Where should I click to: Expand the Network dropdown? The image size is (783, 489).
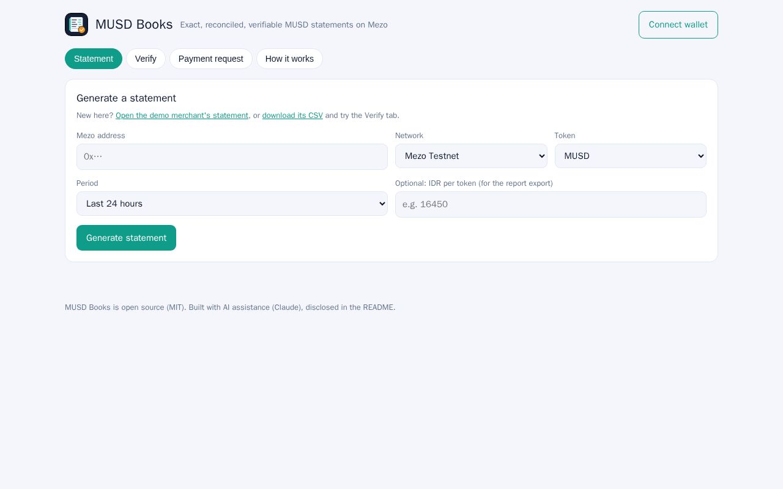471,156
